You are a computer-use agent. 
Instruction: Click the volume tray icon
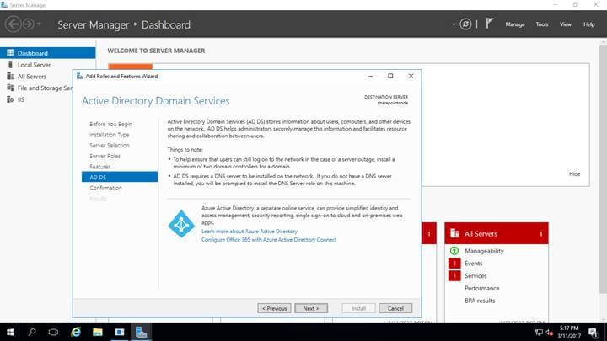549,332
